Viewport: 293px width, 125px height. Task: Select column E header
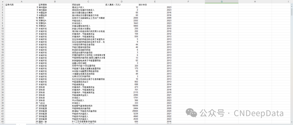click(155, 2)
